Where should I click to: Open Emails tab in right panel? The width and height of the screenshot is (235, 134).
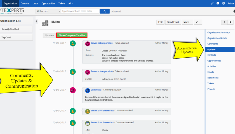click(211, 72)
